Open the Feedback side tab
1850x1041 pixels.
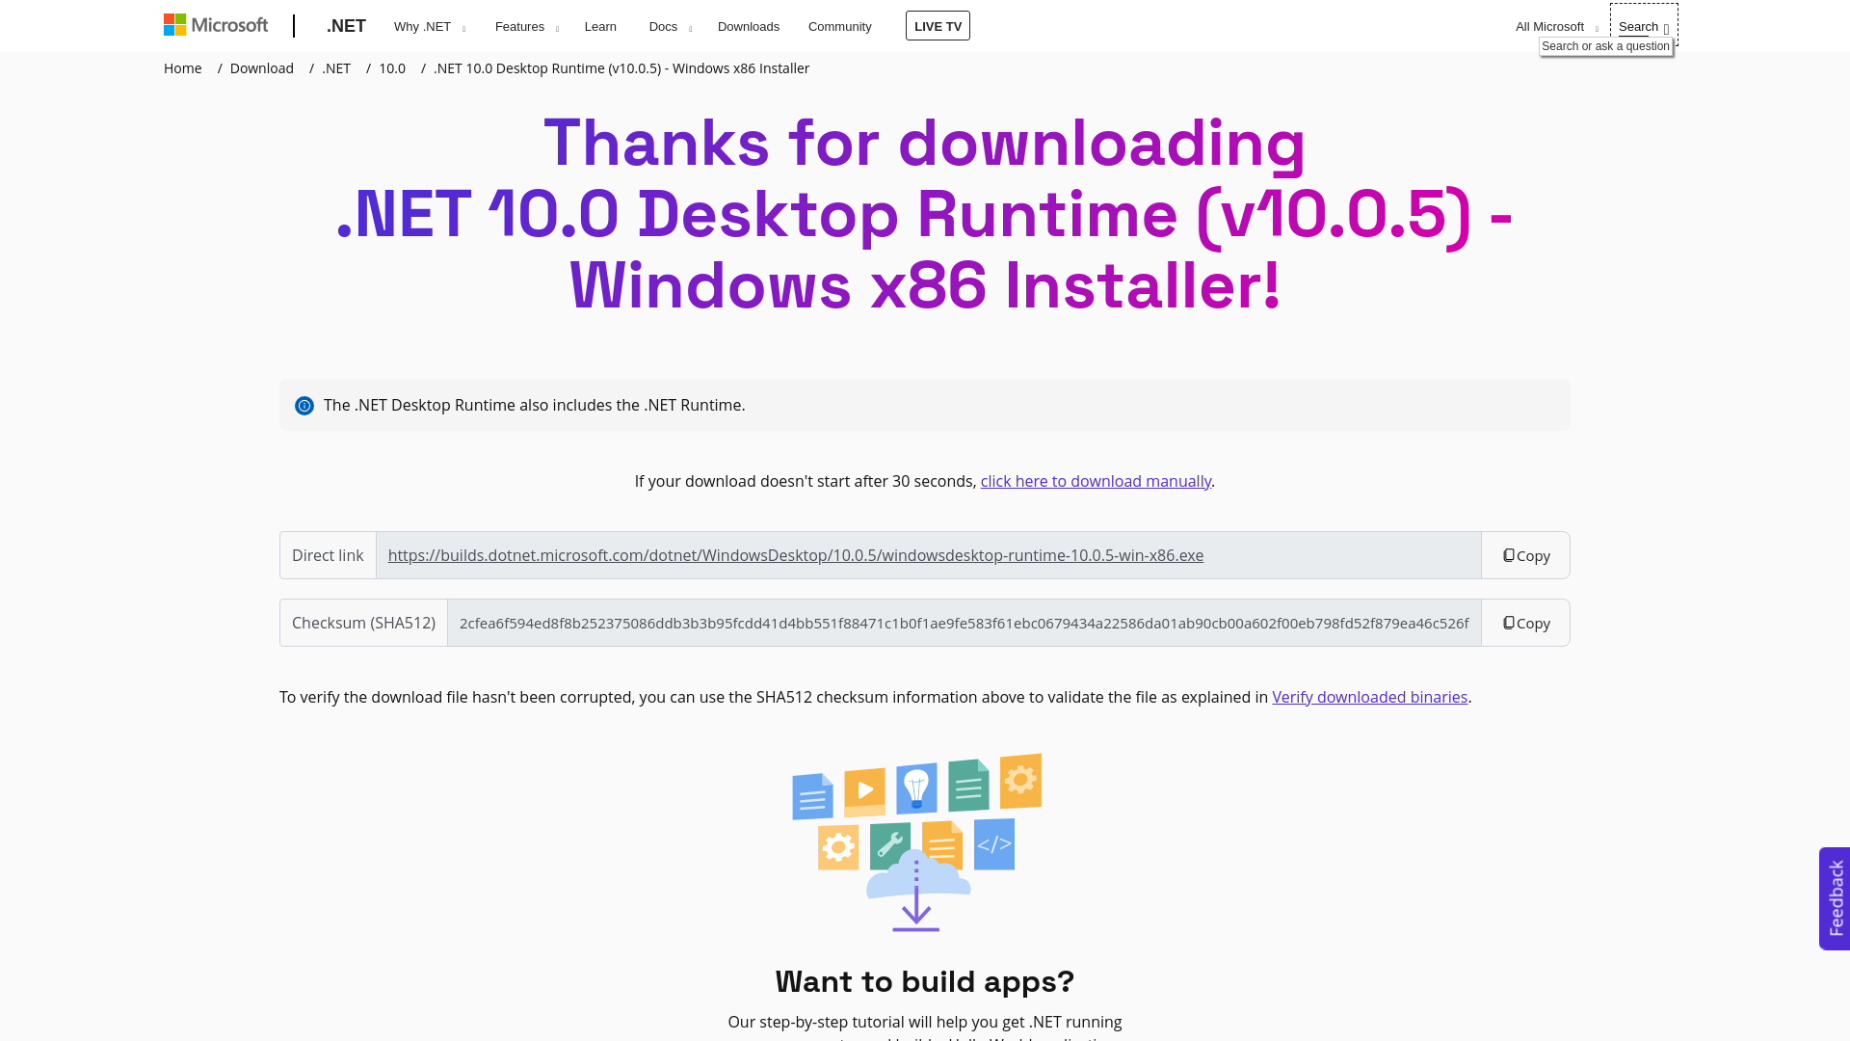coord(1835,898)
